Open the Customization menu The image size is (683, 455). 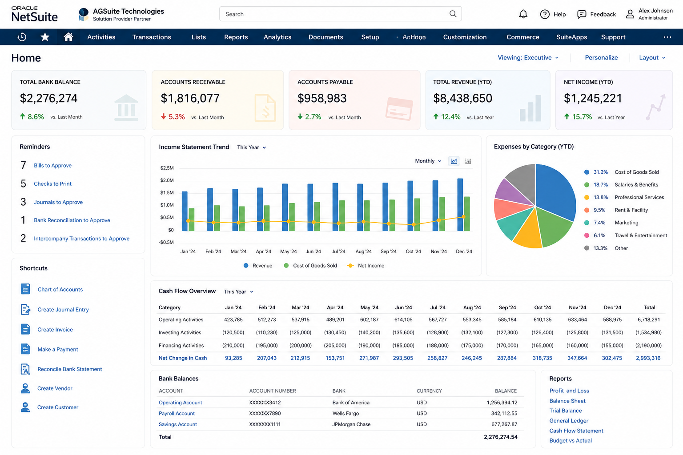(x=465, y=37)
